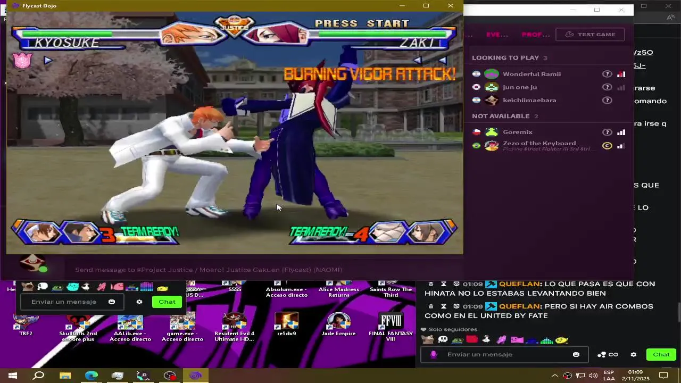Click connection bars icon next to Wonderful Ramii
The height and width of the screenshot is (383, 681).
621,74
